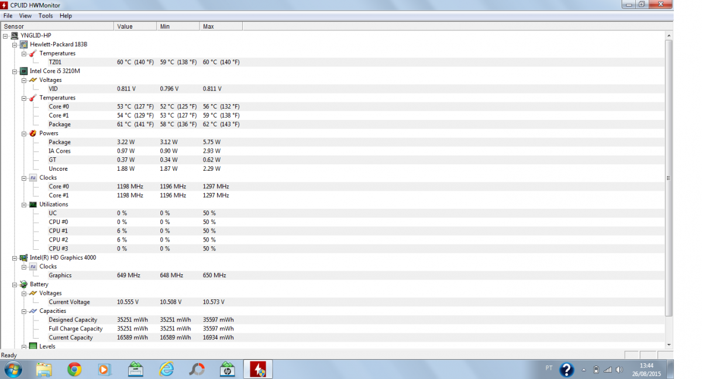702x379 pixels.
Task: Click the YNGLID-HP computer icon
Action: (x=15, y=35)
